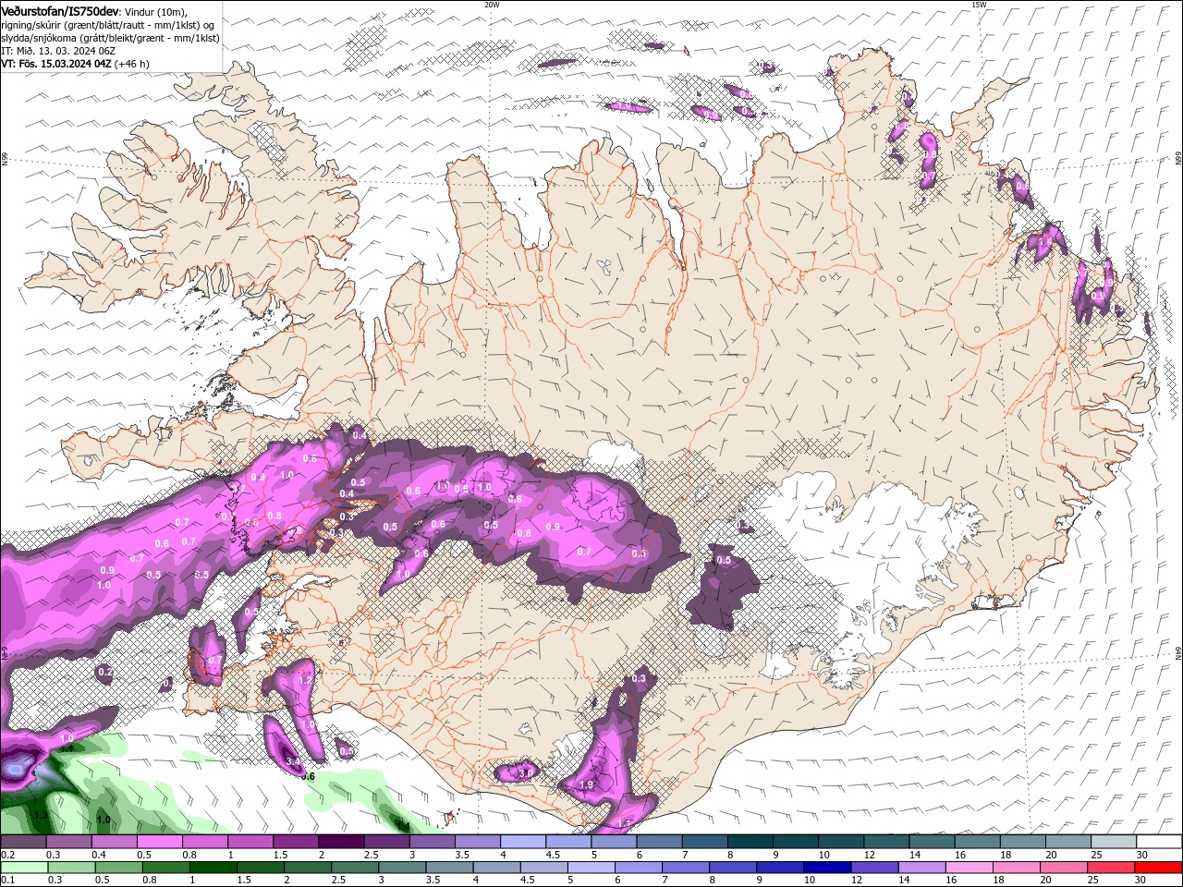Select the 1–1.5 darkest green swatch, lower legend row
The height and width of the screenshot is (887, 1183).
pyautogui.click(x=213, y=868)
